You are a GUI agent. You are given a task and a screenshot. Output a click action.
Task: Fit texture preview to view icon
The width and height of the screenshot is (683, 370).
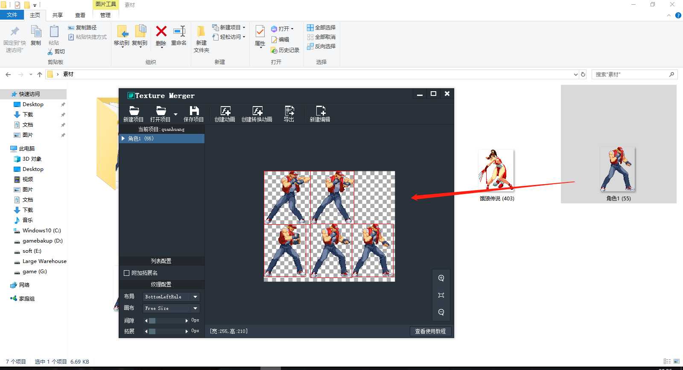tap(441, 295)
